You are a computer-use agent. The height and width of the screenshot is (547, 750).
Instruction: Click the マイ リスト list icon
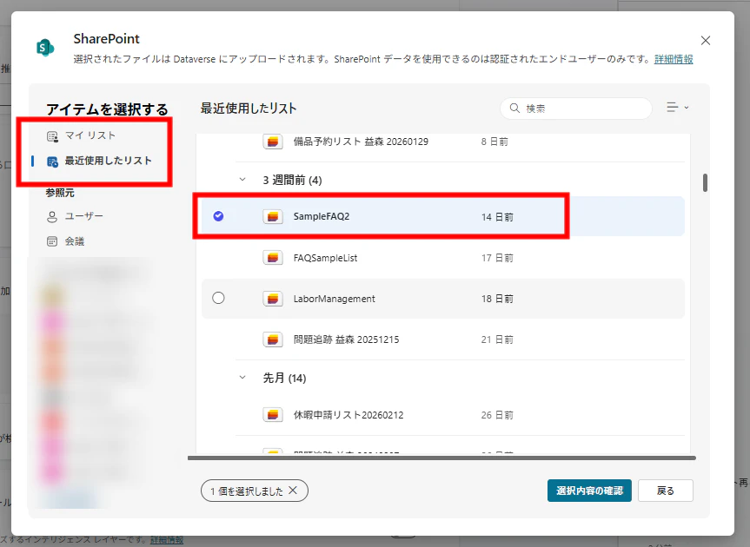[52, 136]
